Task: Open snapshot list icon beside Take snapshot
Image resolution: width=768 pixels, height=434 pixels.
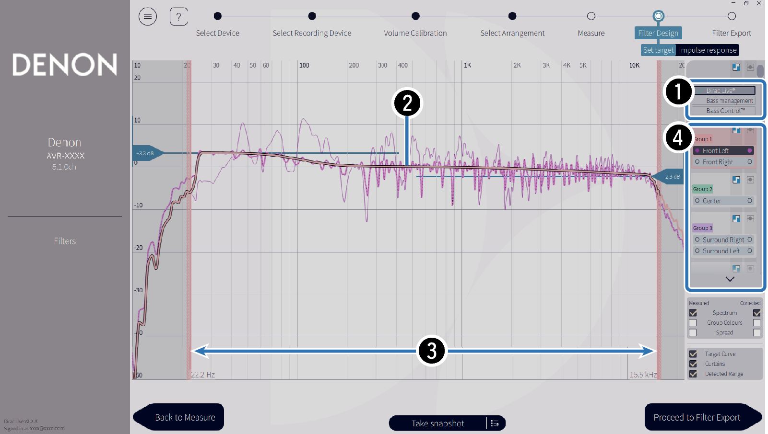Action: pyautogui.click(x=495, y=423)
